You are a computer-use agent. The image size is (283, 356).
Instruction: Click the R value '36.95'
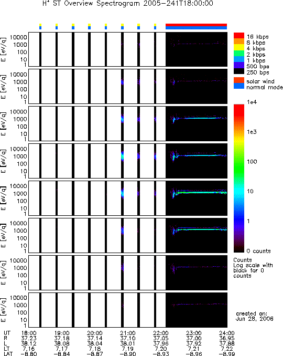(x=226, y=338)
